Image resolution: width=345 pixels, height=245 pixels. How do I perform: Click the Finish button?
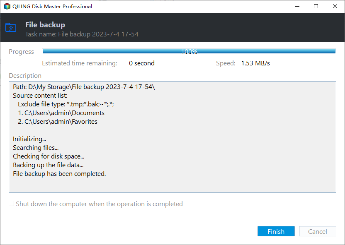(276, 231)
